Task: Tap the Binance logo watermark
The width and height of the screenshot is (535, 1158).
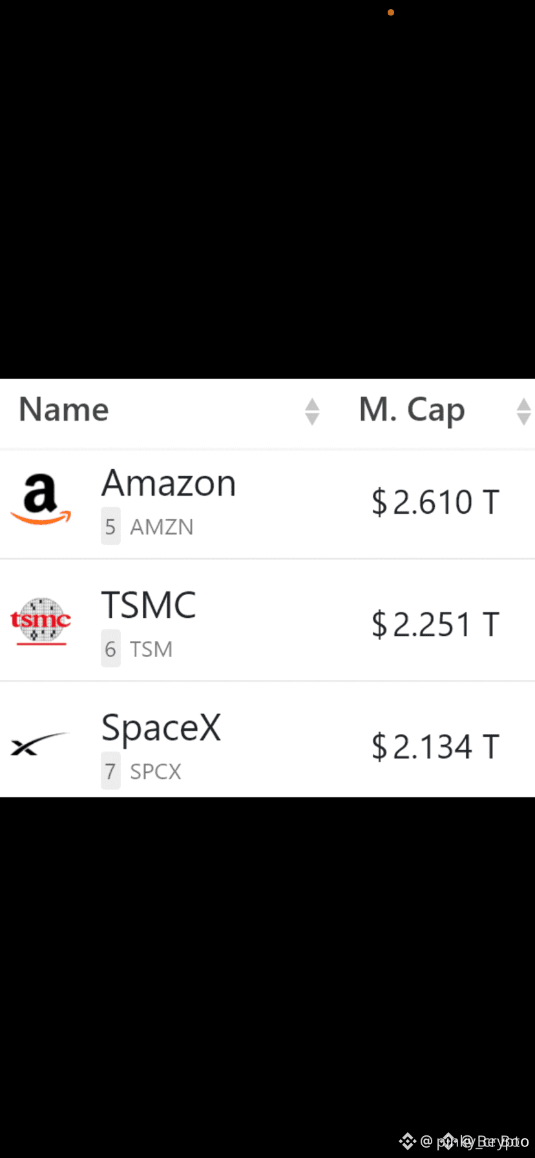Action: (407, 1141)
